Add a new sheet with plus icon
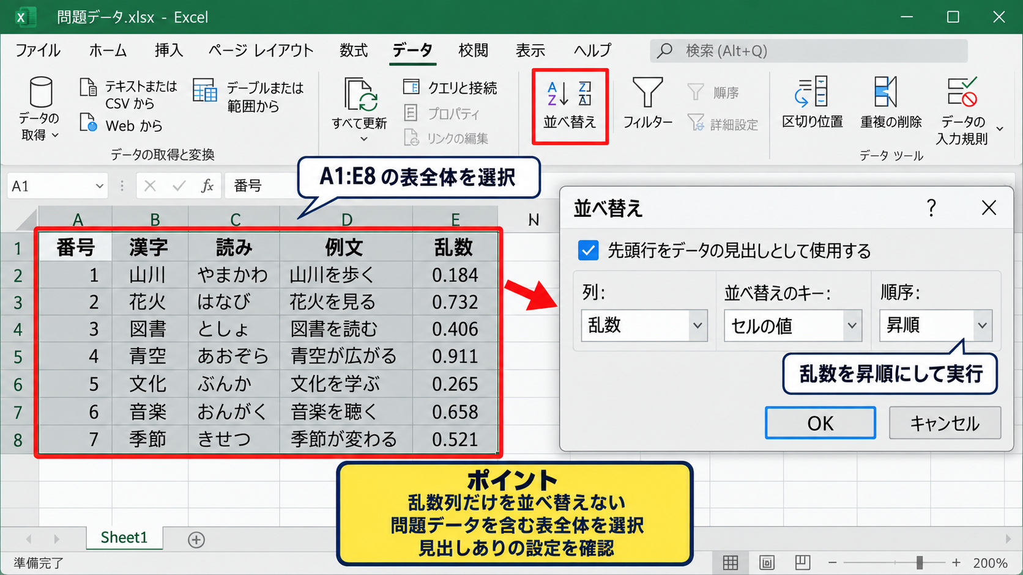Viewport: 1023px width, 575px height. coord(196,540)
